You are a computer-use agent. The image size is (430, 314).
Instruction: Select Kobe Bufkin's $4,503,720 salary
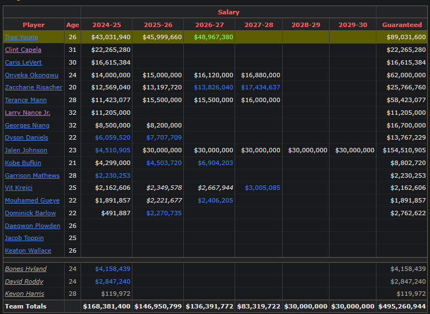[x=164, y=163]
